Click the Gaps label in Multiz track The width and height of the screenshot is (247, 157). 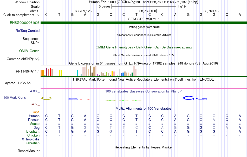point(35,112)
